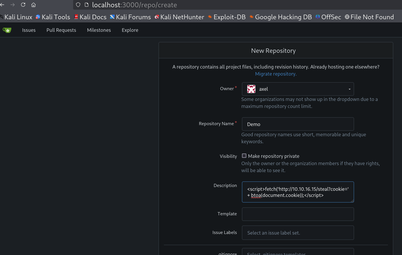Open the Template dropdown field
Screen dimensions: 402x255
point(298,214)
